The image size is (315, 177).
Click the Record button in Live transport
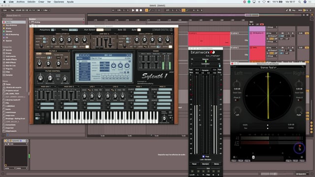pos(141,10)
